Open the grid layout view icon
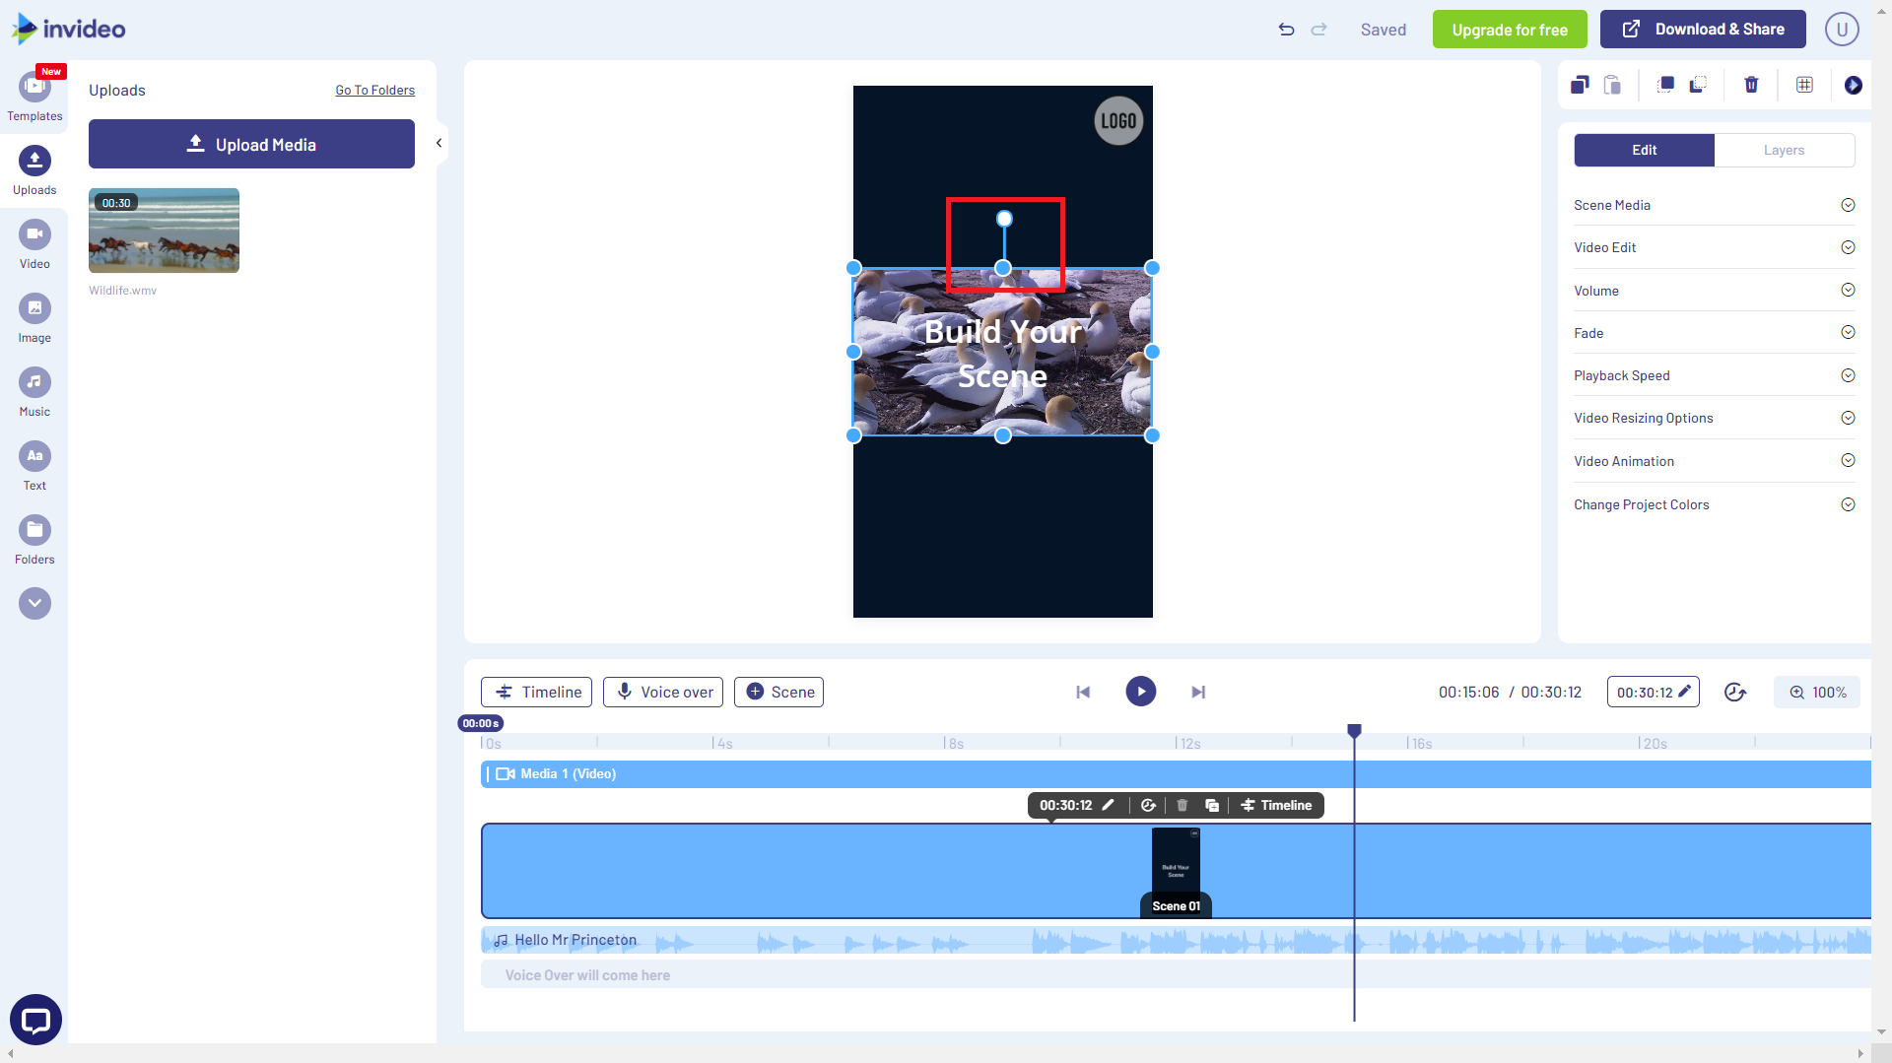Image resolution: width=1892 pixels, height=1063 pixels. [x=1804, y=85]
